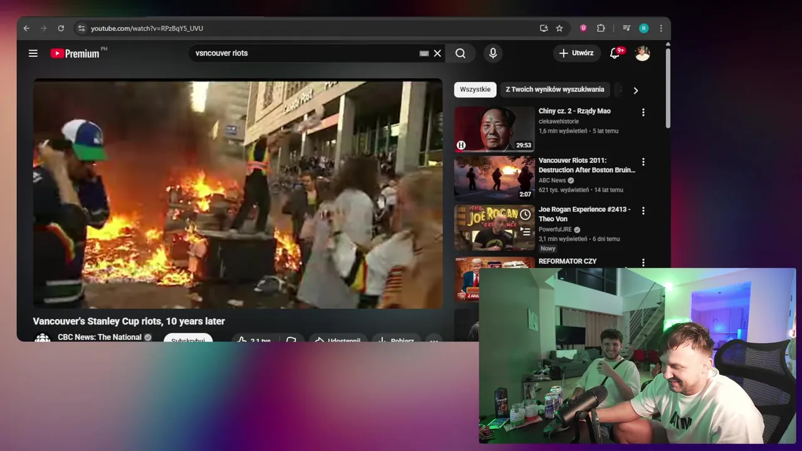Reload the YouTube page

pyautogui.click(x=61, y=28)
